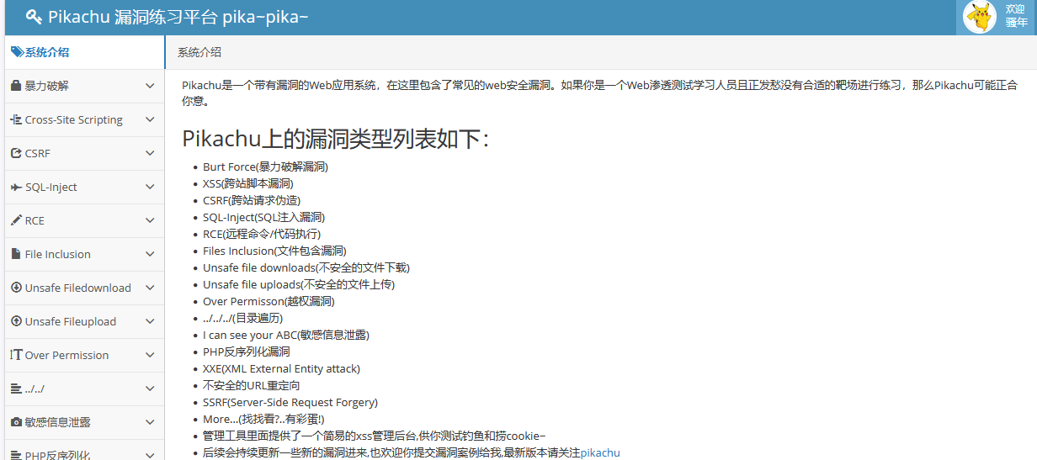Click the PHP反序列化漏洞 list item

247,352
